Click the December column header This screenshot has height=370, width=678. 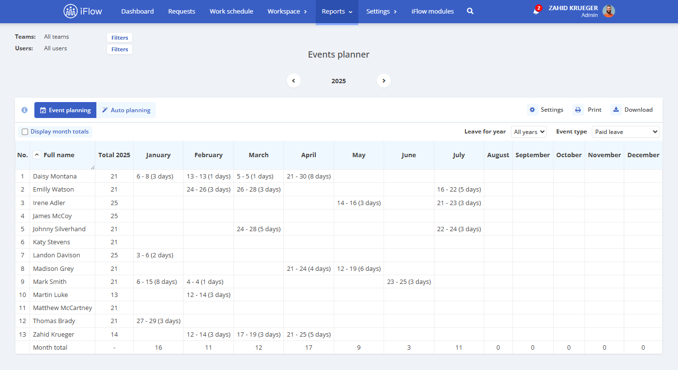point(643,155)
